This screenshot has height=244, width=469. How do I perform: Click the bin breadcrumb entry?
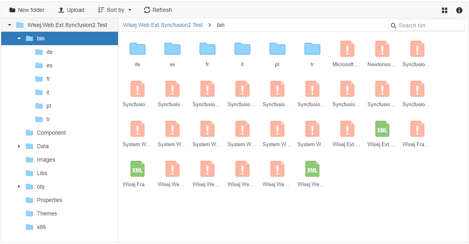point(221,25)
